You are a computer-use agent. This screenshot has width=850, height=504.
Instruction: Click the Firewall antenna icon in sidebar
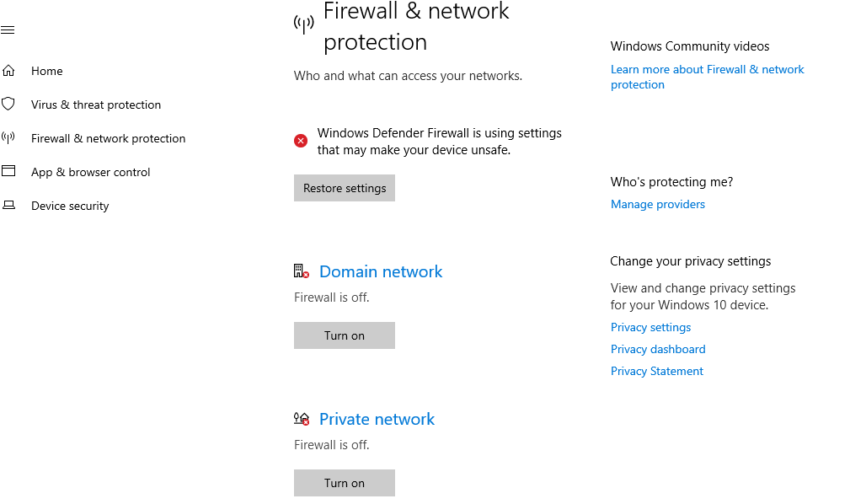coord(8,138)
